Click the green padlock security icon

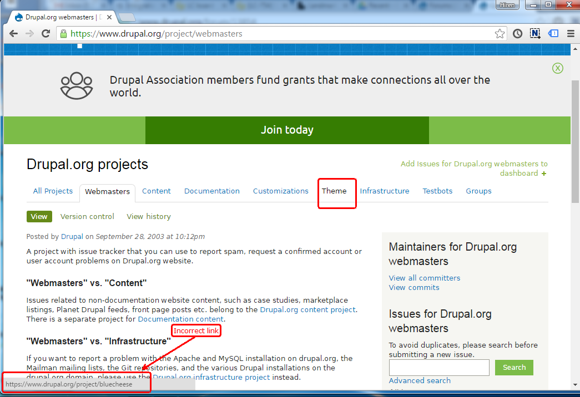64,34
